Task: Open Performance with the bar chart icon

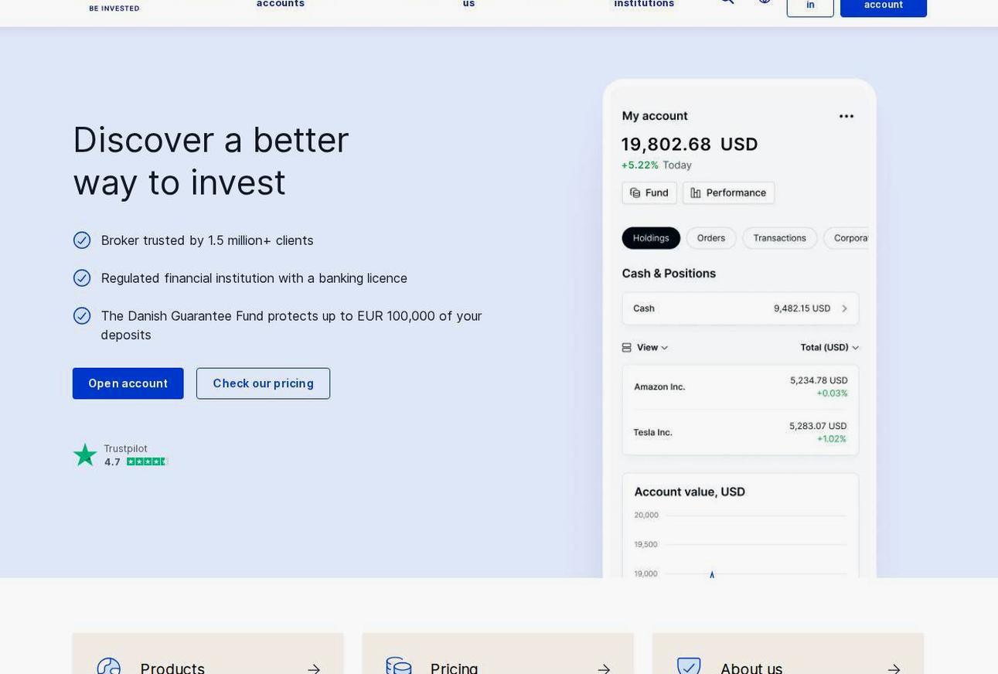Action: pos(728,193)
